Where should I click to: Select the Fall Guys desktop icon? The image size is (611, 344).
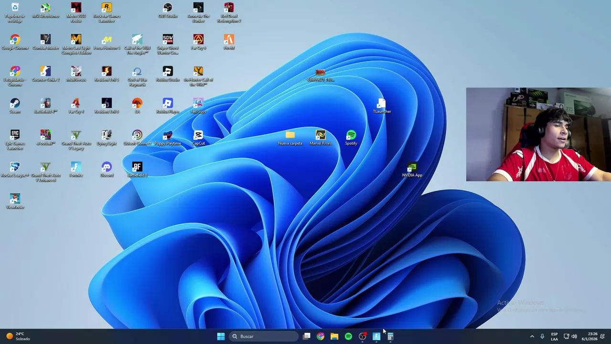click(199, 106)
